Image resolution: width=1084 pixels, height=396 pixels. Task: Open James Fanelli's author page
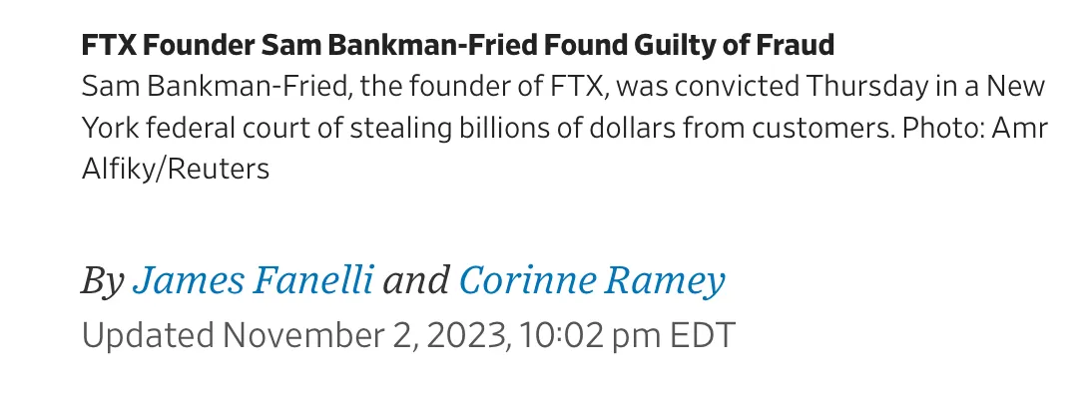tap(253, 280)
